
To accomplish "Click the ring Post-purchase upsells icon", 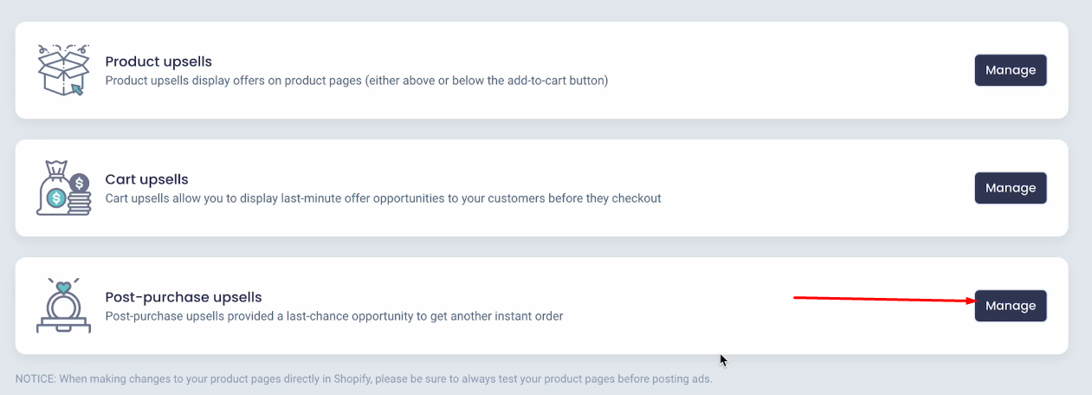I will 63,306.
